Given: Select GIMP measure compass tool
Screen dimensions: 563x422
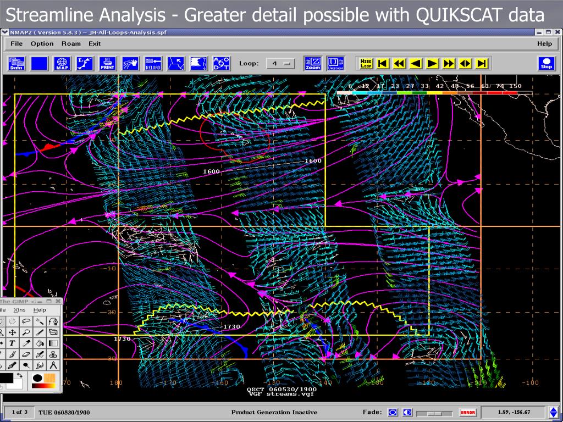Looking at the screenshot, I should [53, 365].
